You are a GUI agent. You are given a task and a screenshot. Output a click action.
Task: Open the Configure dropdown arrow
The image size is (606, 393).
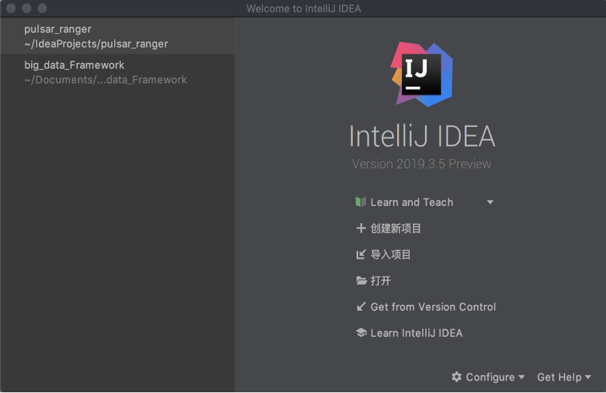pyautogui.click(x=521, y=377)
